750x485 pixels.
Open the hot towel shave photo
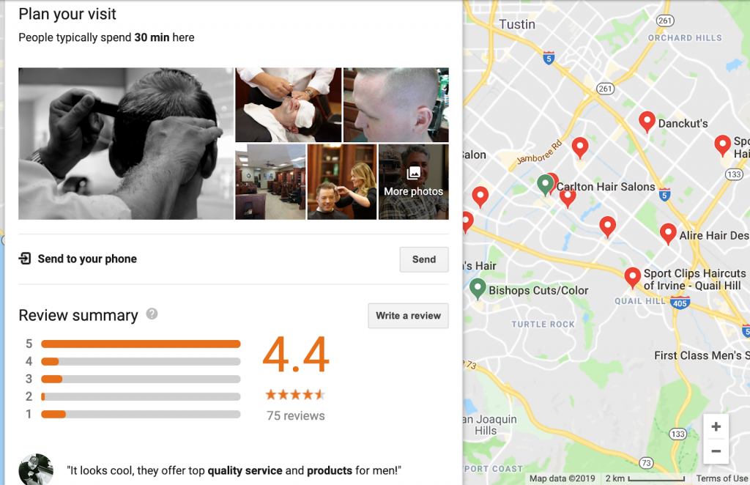289,105
